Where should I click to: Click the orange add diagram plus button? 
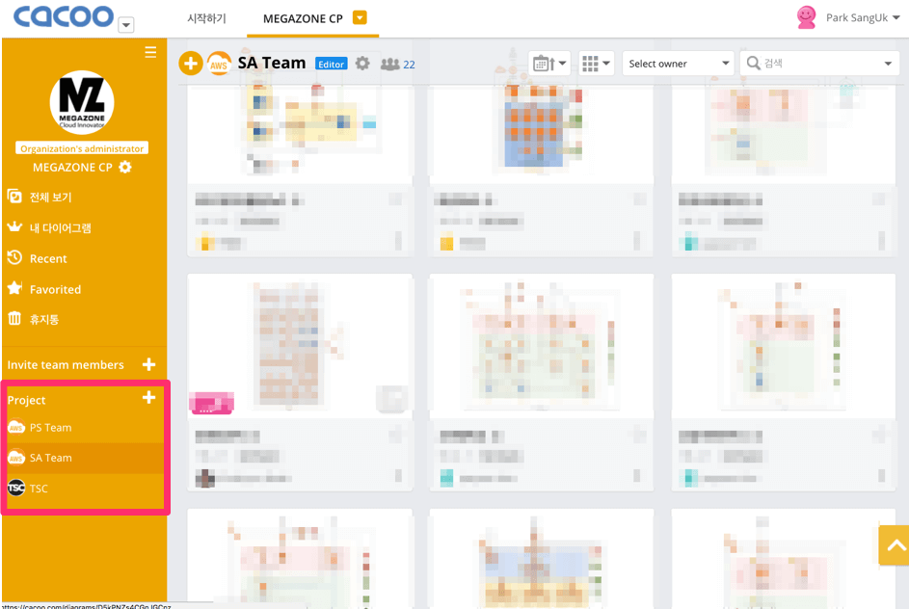tap(191, 64)
